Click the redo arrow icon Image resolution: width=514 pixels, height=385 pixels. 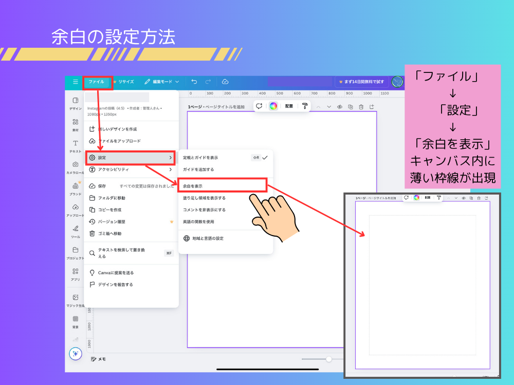coord(208,82)
